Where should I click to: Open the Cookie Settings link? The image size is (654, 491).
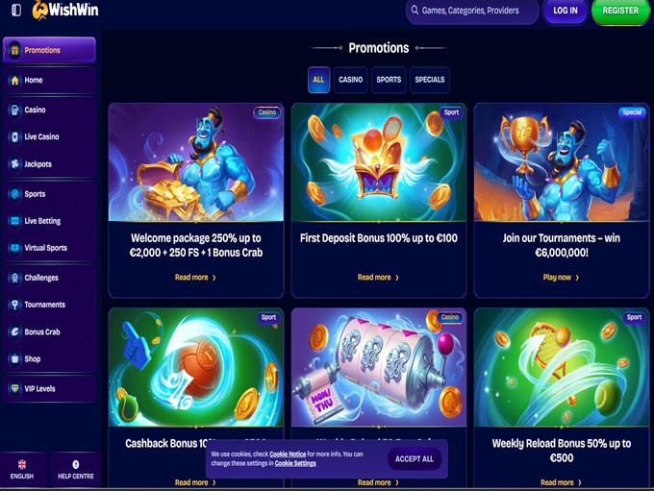(295, 463)
